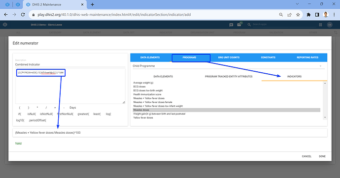Switch to the Data Elements tab
This screenshot has height=178, width=340.
(x=150, y=58)
